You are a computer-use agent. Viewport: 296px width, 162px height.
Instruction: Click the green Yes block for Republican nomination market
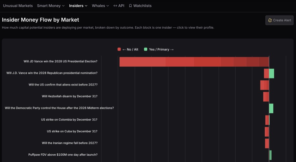tap(271, 74)
